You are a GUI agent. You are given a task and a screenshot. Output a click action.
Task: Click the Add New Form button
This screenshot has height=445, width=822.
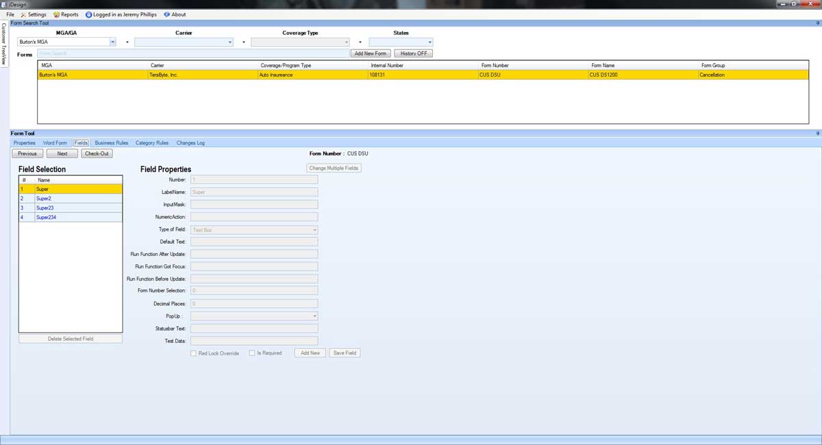371,53
